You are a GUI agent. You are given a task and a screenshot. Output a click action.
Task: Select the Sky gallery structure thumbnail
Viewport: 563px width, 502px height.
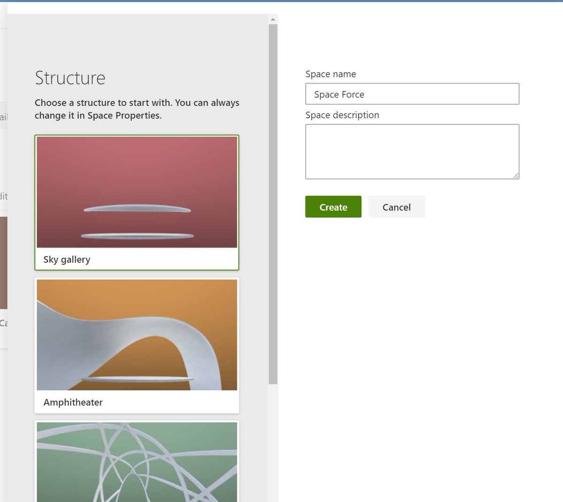tap(137, 192)
